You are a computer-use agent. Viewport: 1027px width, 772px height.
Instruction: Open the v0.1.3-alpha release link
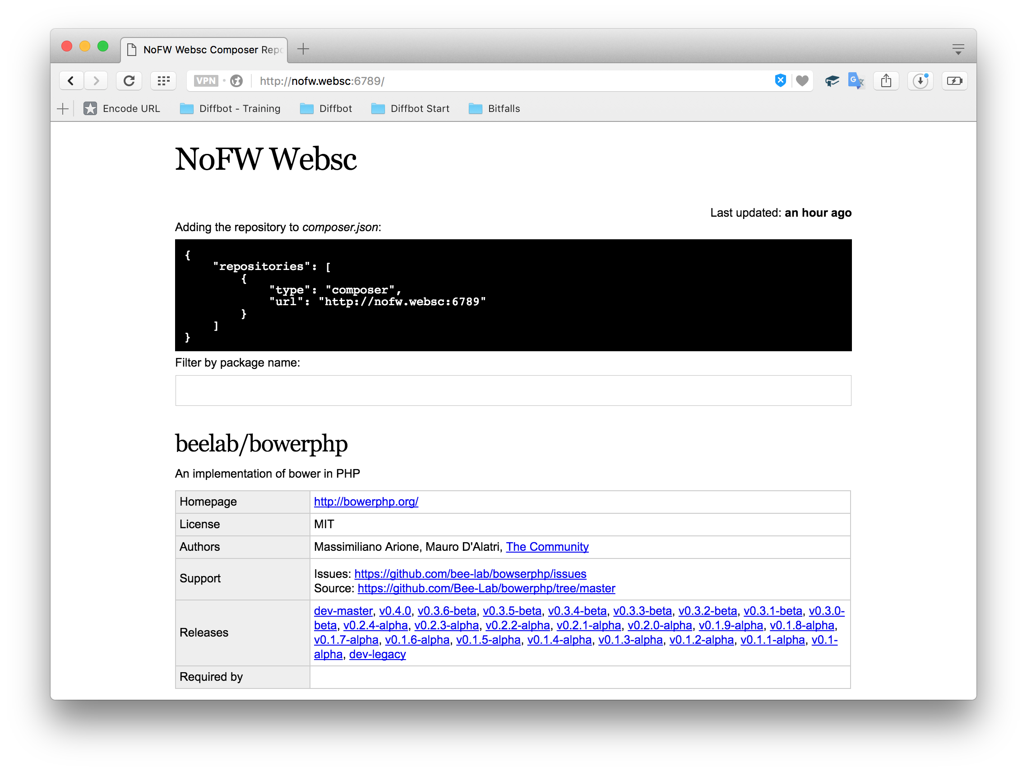[x=630, y=640]
